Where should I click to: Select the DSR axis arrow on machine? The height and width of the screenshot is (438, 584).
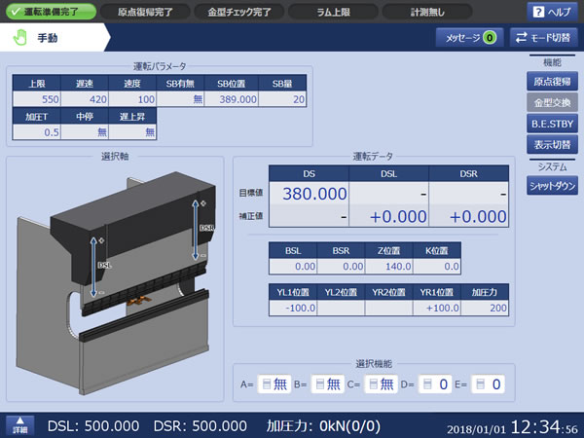[x=197, y=229]
